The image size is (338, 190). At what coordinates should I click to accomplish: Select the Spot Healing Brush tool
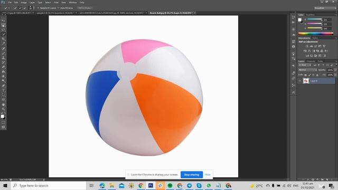(3, 49)
